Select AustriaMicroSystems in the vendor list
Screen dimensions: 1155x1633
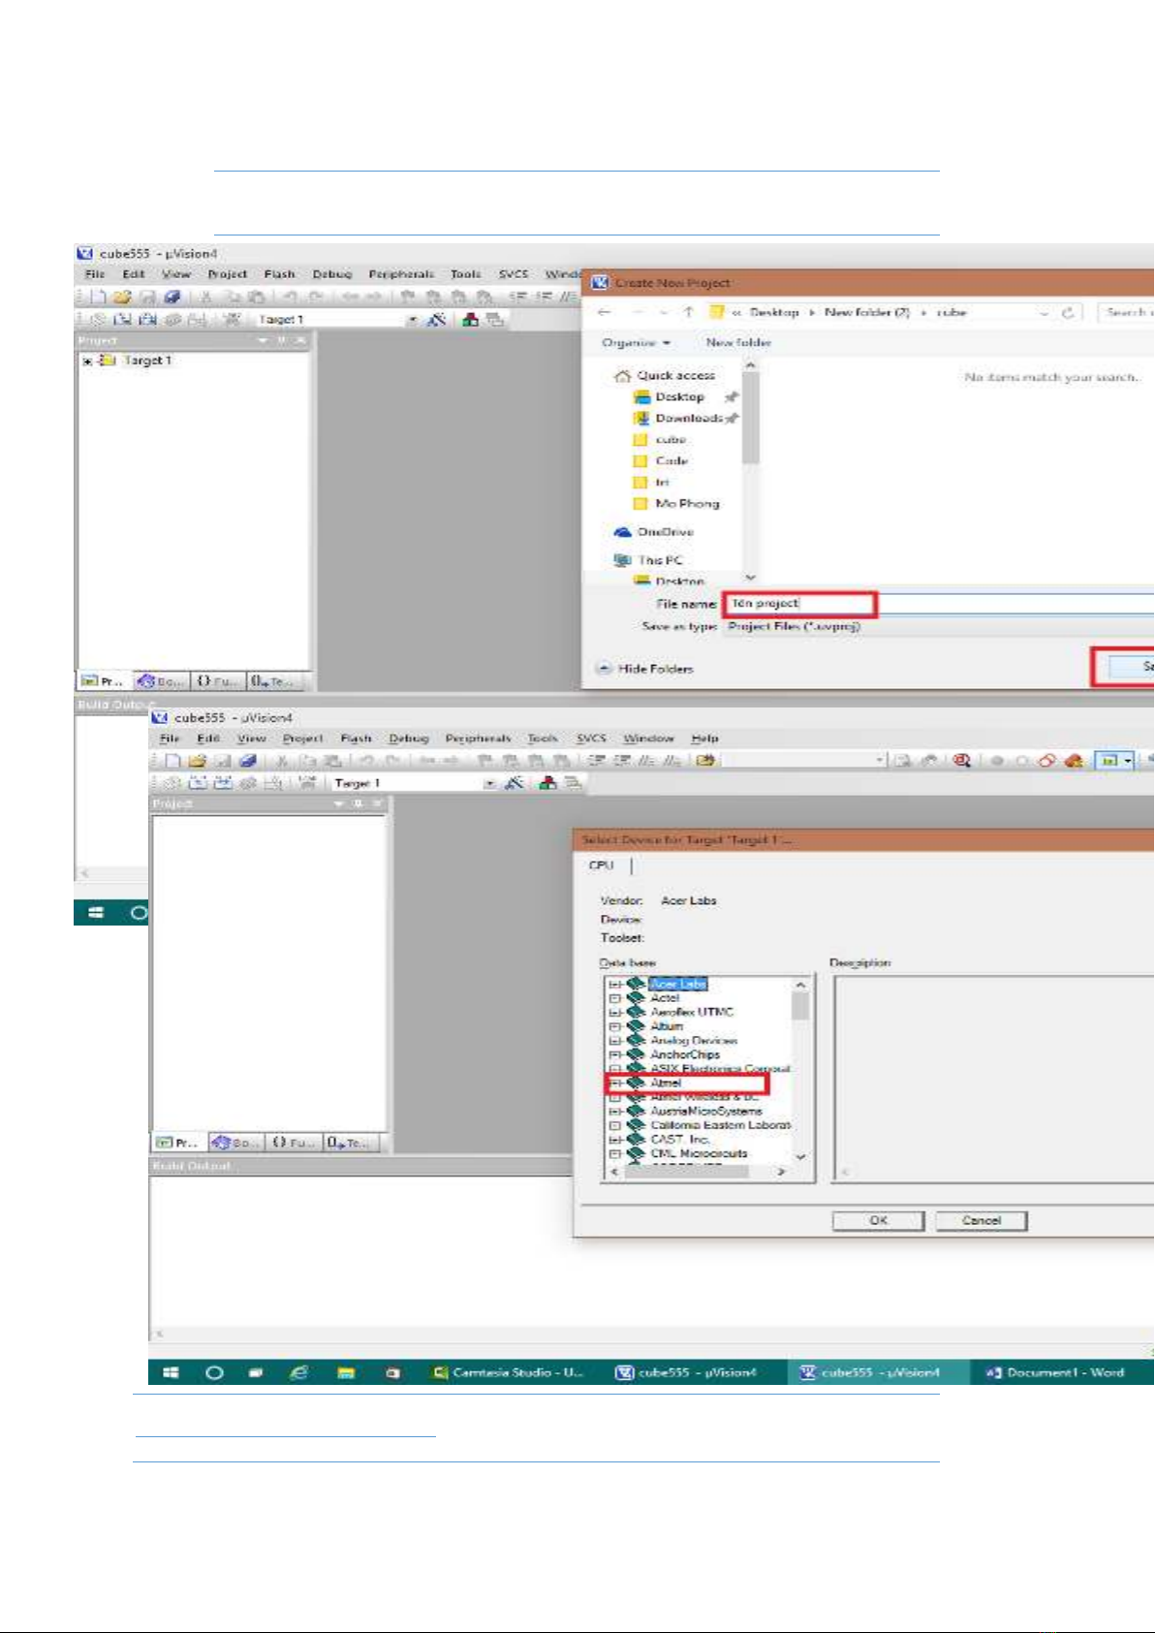pyautogui.click(x=706, y=1112)
